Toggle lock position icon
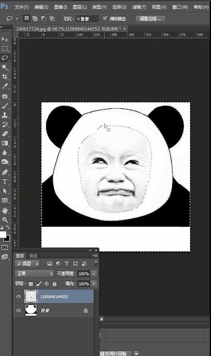The height and width of the screenshot is (356, 211). coord(47,284)
